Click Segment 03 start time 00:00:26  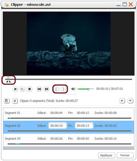pyautogui.click(x=56, y=139)
